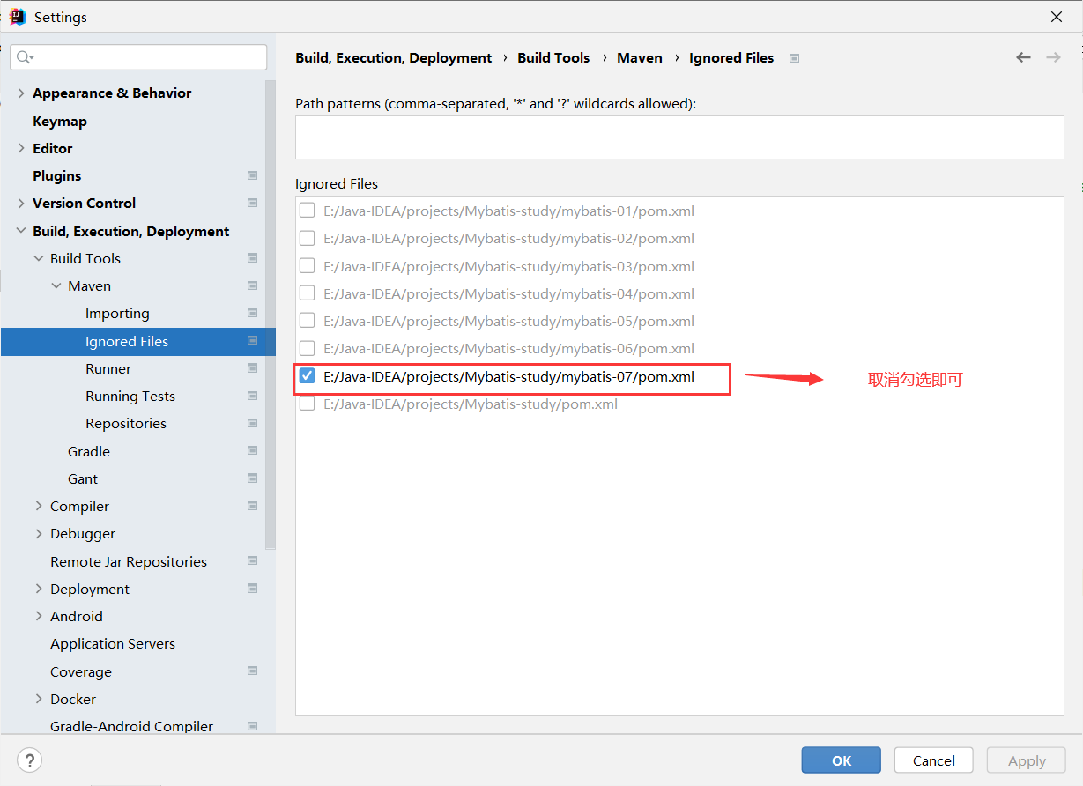Check the mybatis-05/pom.xml checkbox

tap(307, 321)
